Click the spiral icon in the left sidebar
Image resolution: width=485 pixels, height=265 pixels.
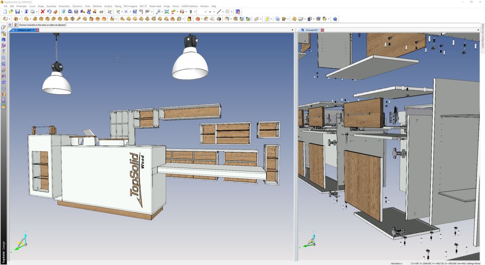[4, 58]
